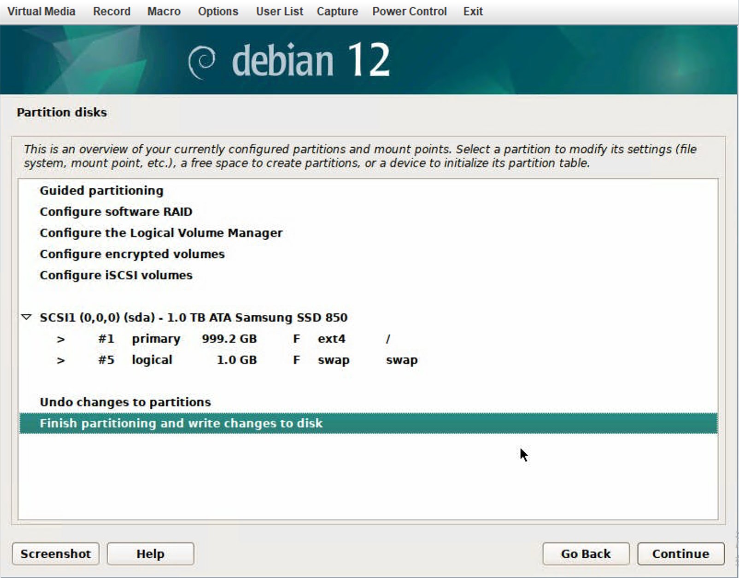Open the Virtual Media menu

[41, 12]
